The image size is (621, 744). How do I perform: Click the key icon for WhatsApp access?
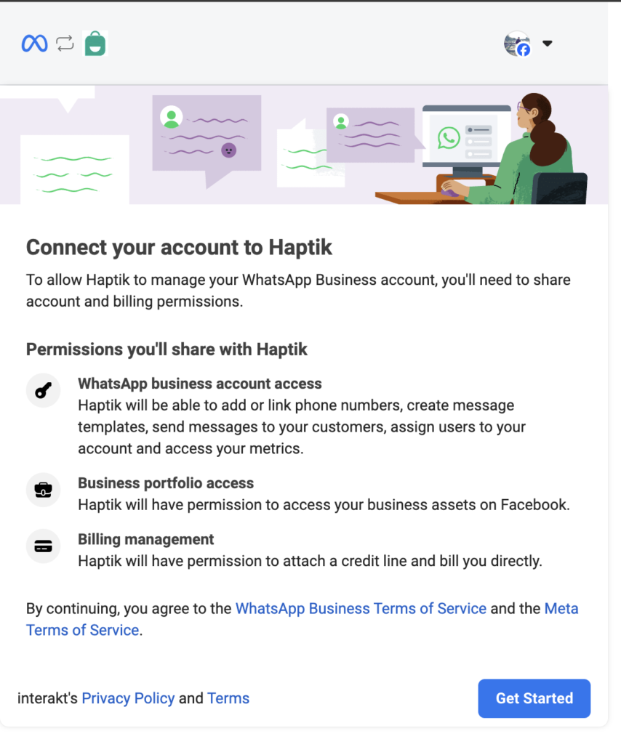pos(43,390)
